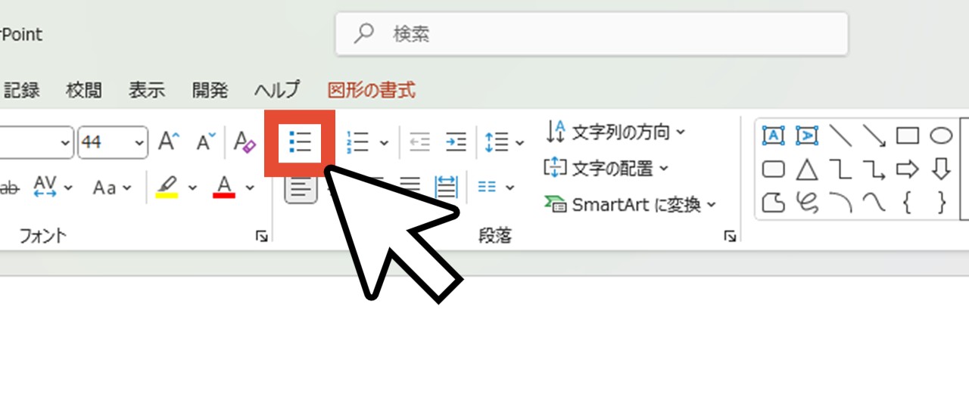969x403 pixels.
Task: Open the 段落 dialog launcher
Action: tap(730, 237)
